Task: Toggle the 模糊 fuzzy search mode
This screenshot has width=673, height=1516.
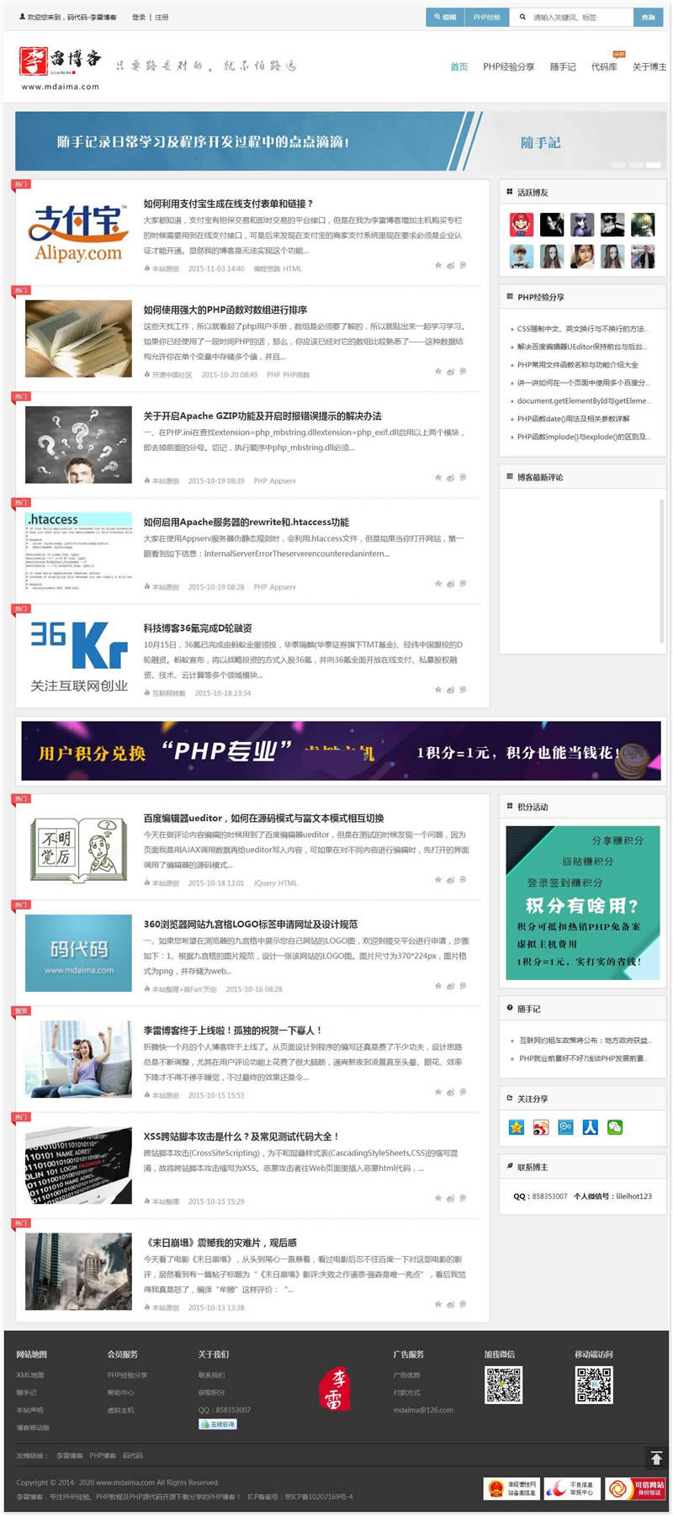Action: pos(445,17)
